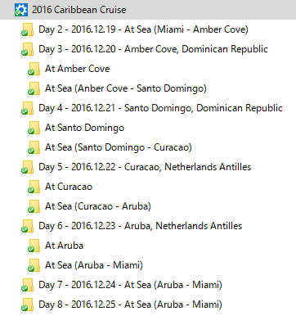
Task: Click folder icon for Day 2 At Sea
Action: [x=27, y=29]
